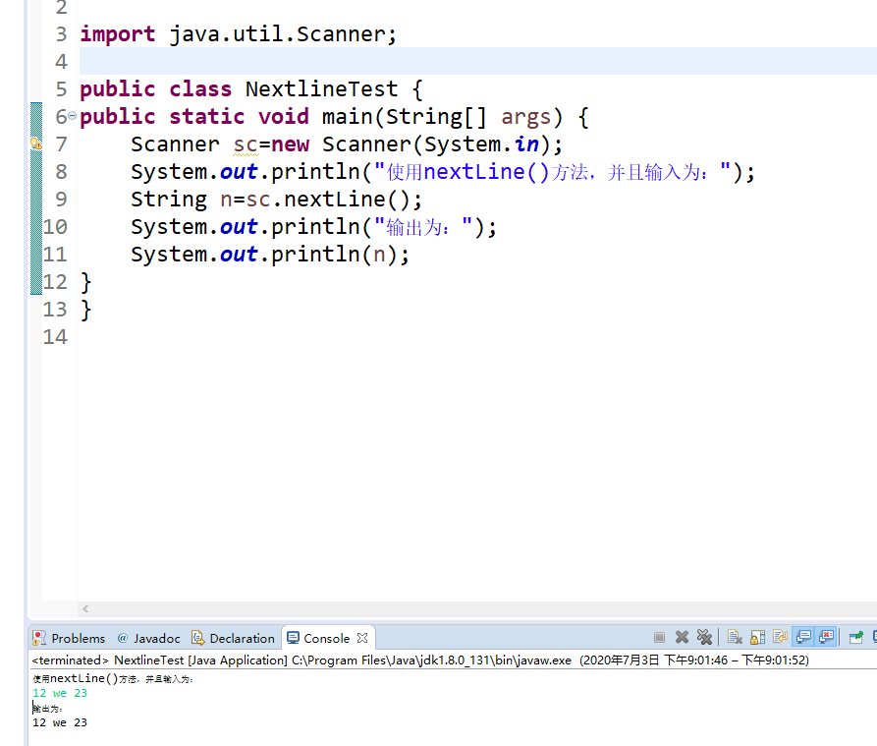The image size is (877, 746).
Task: Click the terminated launch description in console header
Action: pos(420,660)
